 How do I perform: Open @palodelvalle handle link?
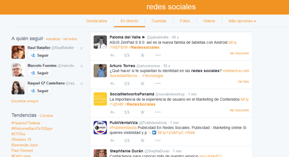pyautogui.click(x=158, y=38)
